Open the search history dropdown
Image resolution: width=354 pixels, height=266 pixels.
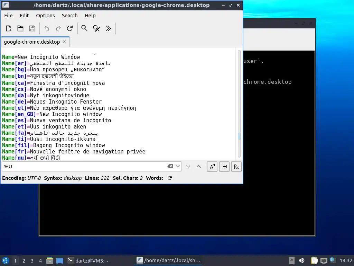tap(178, 167)
